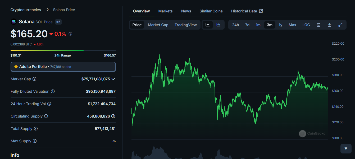Open the price change info tooltip icon

[70, 34]
